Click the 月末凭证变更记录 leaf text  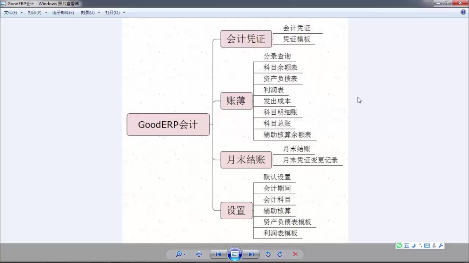[x=310, y=160]
